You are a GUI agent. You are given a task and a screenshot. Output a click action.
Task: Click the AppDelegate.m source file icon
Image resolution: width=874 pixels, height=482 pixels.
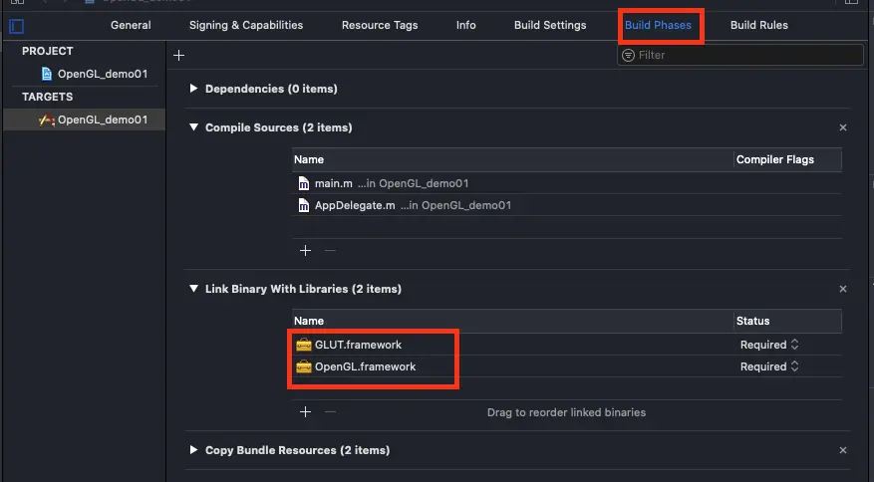tap(304, 205)
